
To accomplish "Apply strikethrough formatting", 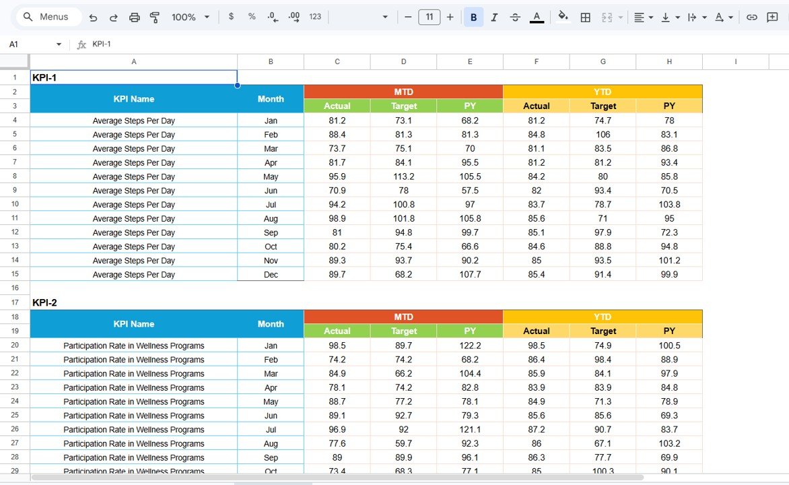I will (515, 18).
